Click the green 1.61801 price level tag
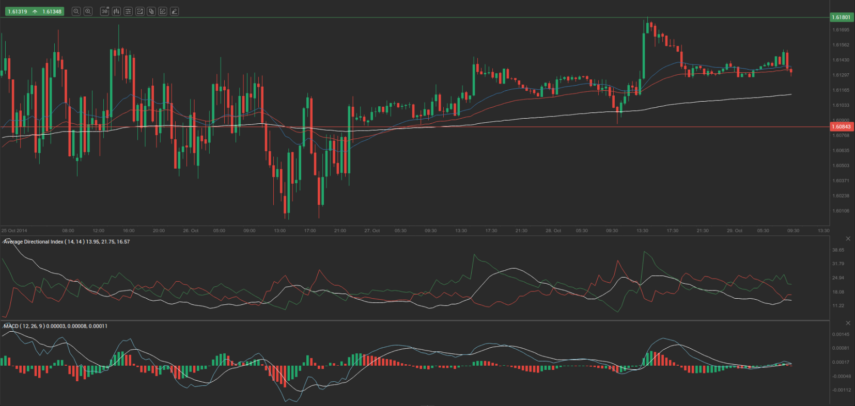This screenshot has height=406, width=855. [841, 18]
